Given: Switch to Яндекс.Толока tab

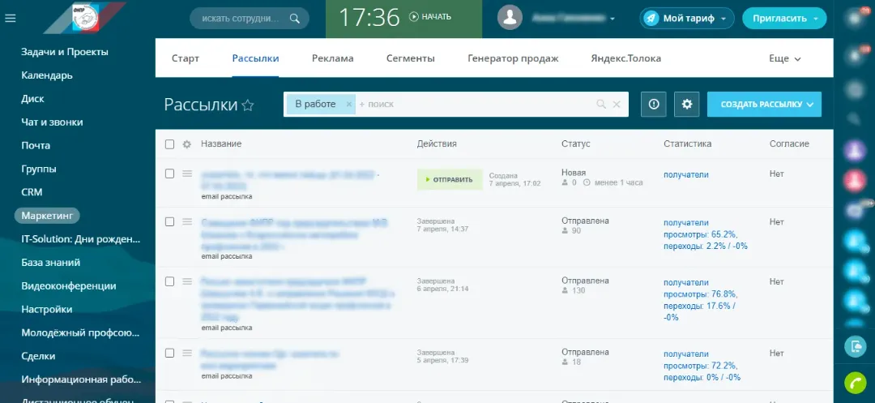Looking at the screenshot, I should (x=626, y=58).
